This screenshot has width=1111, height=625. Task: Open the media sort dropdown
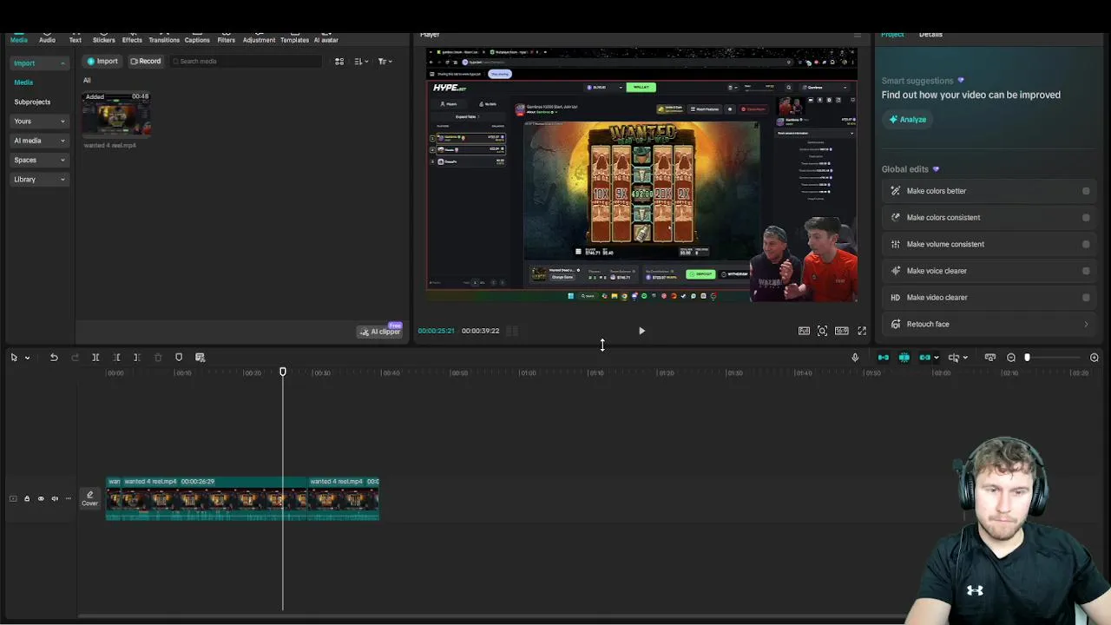362,62
